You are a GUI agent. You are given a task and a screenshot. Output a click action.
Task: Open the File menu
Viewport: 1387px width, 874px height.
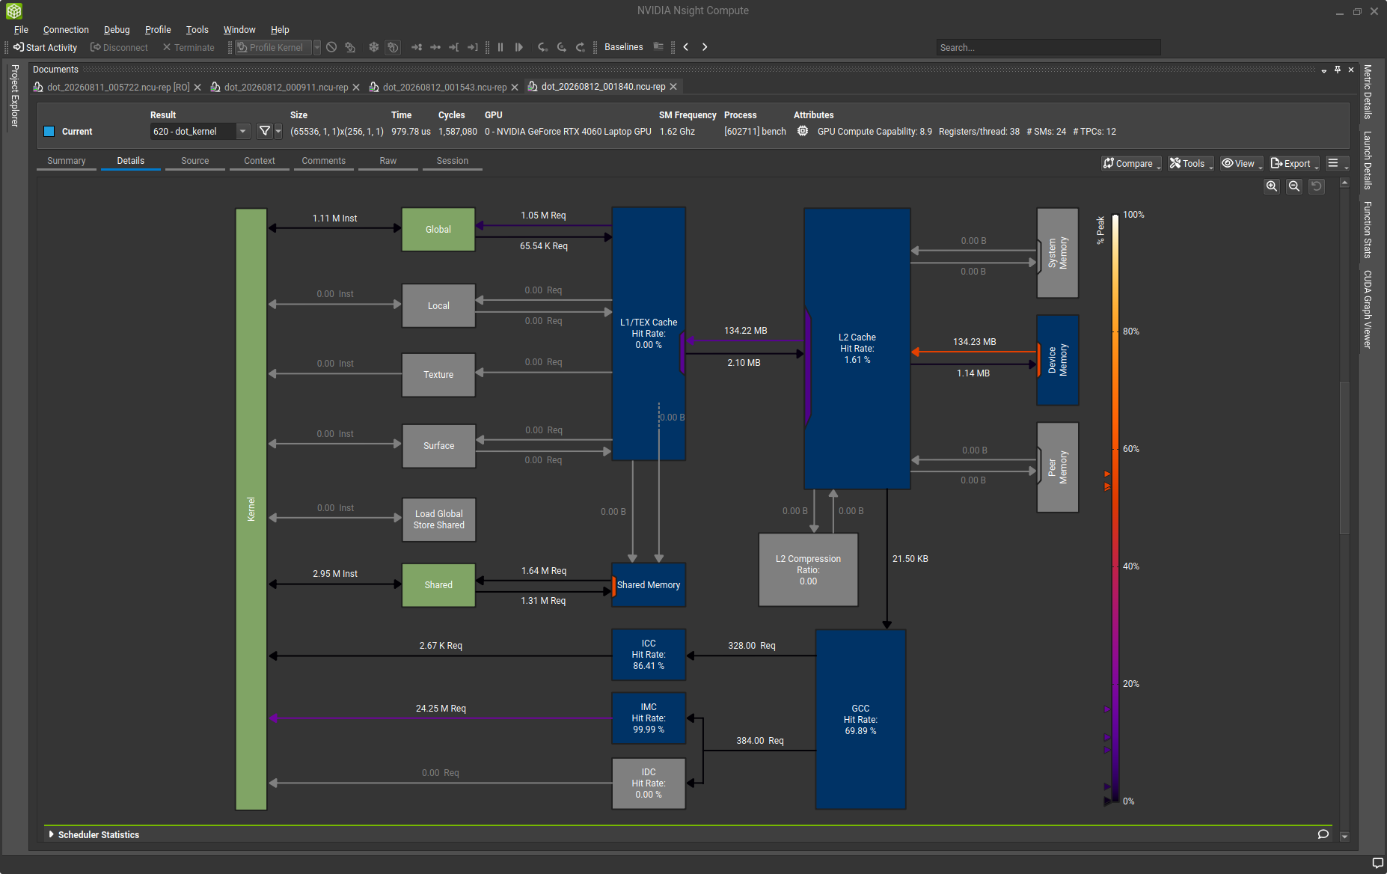click(21, 30)
